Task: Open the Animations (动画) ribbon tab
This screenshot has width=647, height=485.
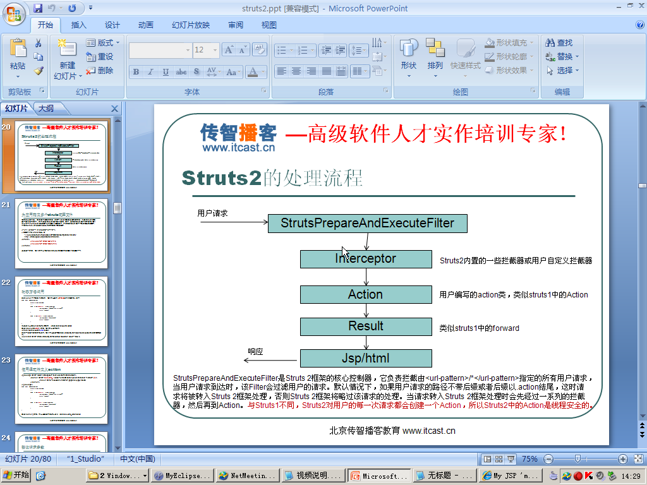Action: tap(146, 25)
